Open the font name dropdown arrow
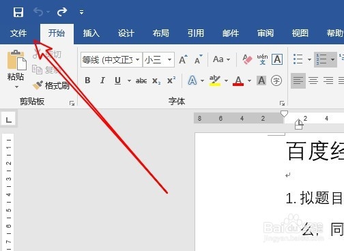Image resolution: width=344 pixels, height=251 pixels. click(138, 60)
